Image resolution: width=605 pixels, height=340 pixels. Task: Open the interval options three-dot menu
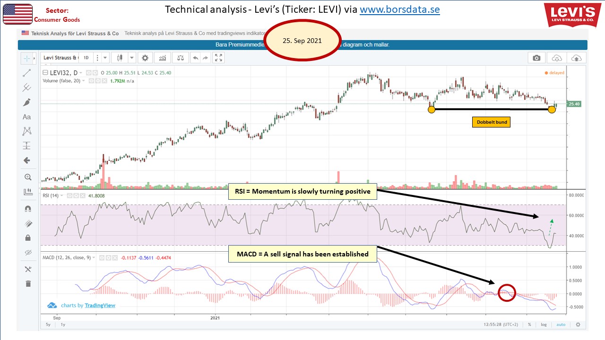pos(97,58)
